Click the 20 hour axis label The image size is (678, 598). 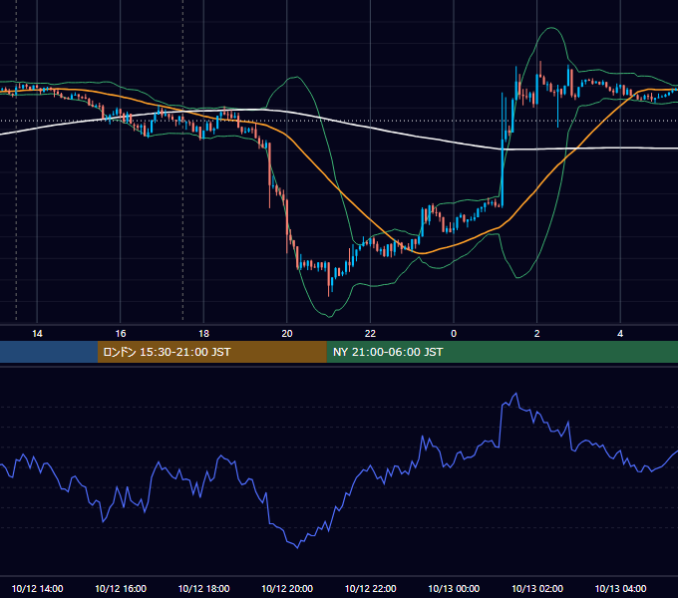tap(287, 334)
